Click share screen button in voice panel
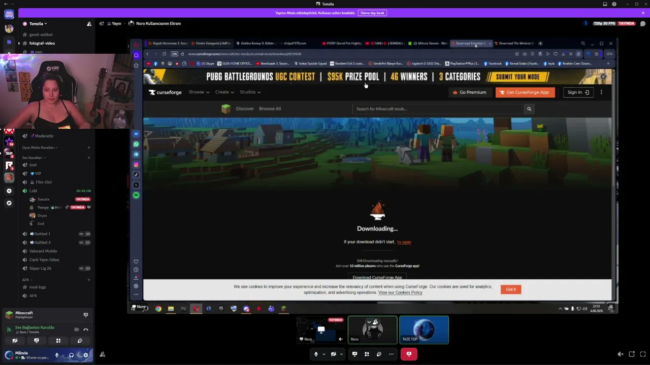This screenshot has height=365, width=650. point(37,341)
